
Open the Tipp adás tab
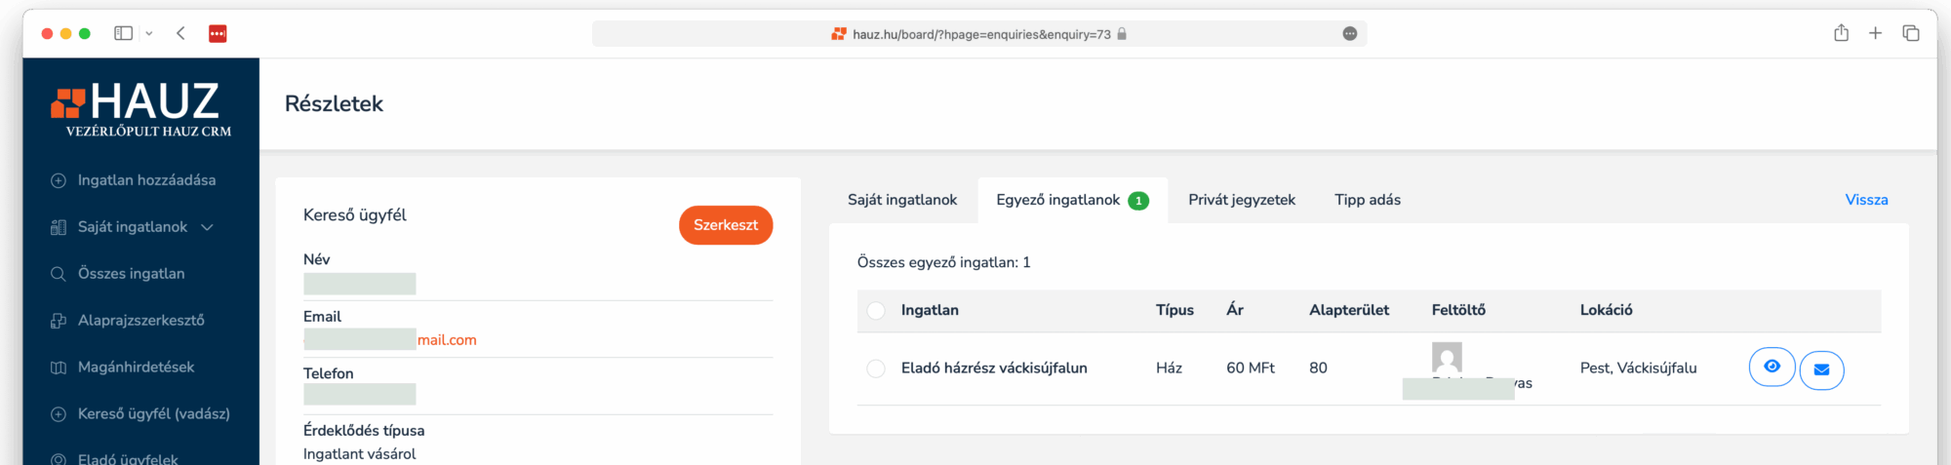1367,200
